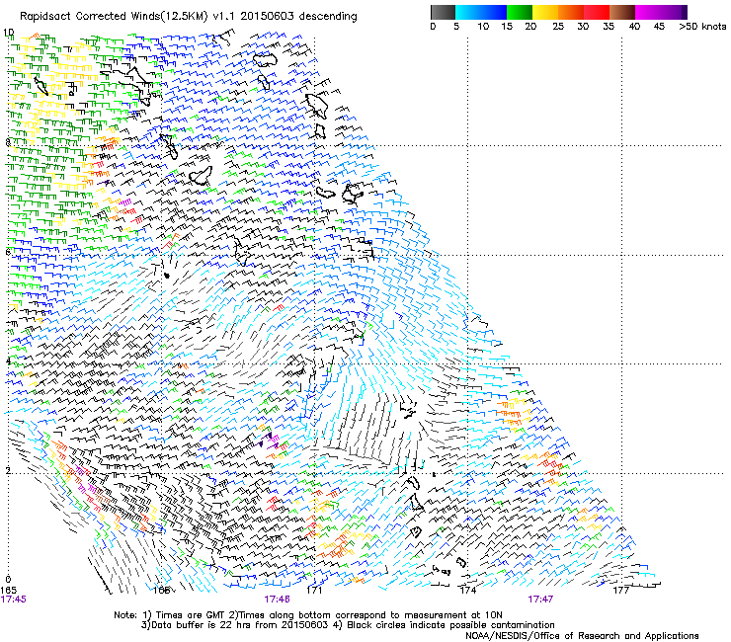The height and width of the screenshot is (642, 731).
Task: Click the purple time label 17:46
Action: pos(277,600)
